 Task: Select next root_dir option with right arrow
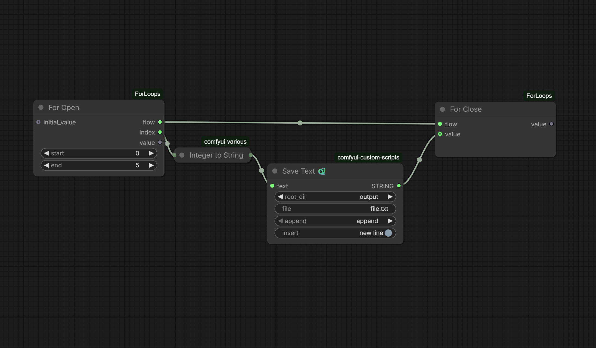point(390,197)
